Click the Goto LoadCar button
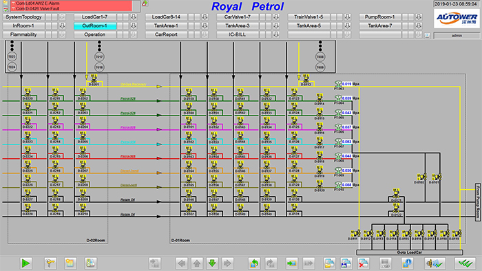Screen dimensions: 482x271 pos(410,252)
